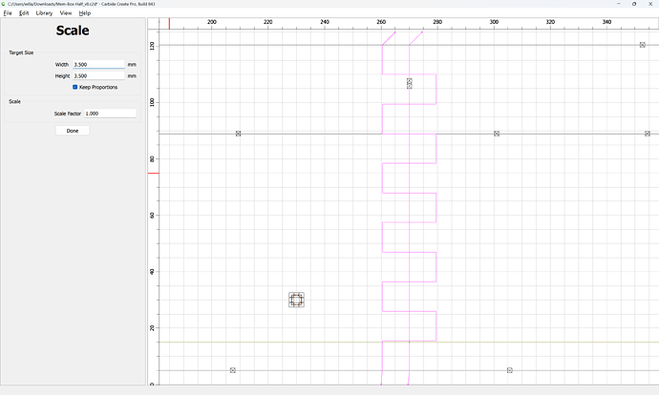Click the Done button
This screenshot has height=395, width=659.
pos(73,131)
